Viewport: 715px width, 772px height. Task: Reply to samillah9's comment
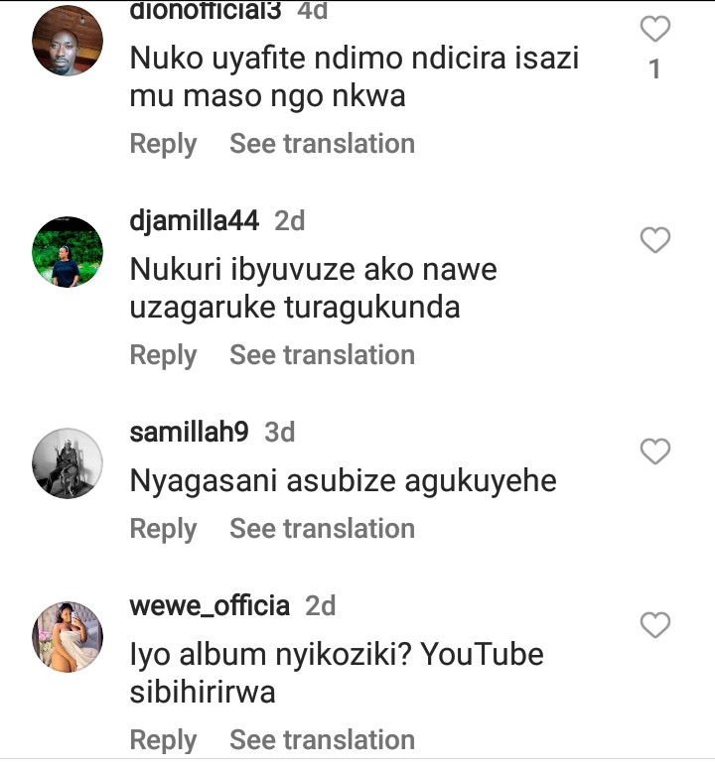point(163,529)
